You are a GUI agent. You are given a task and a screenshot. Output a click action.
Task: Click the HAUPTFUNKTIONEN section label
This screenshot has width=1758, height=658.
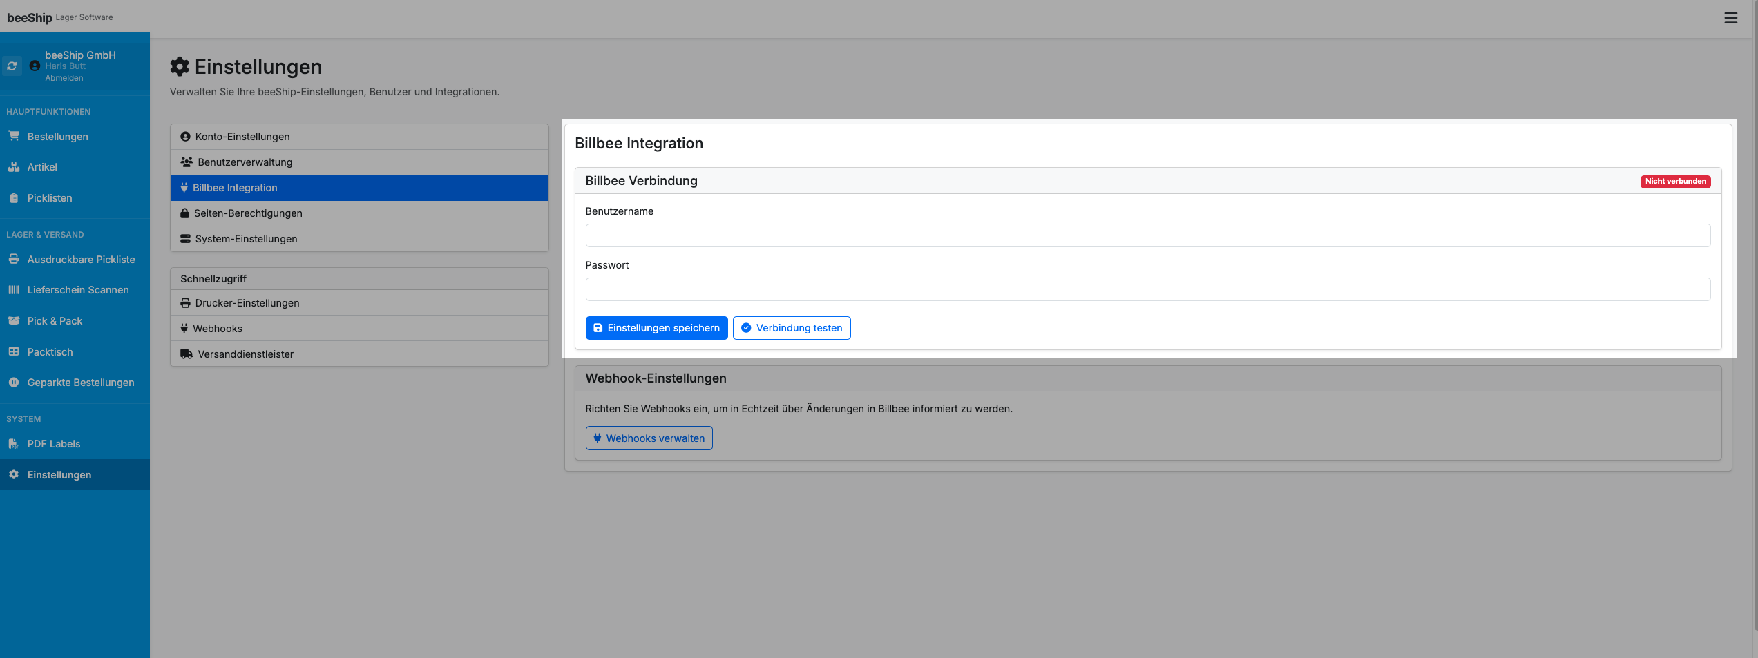(x=48, y=112)
